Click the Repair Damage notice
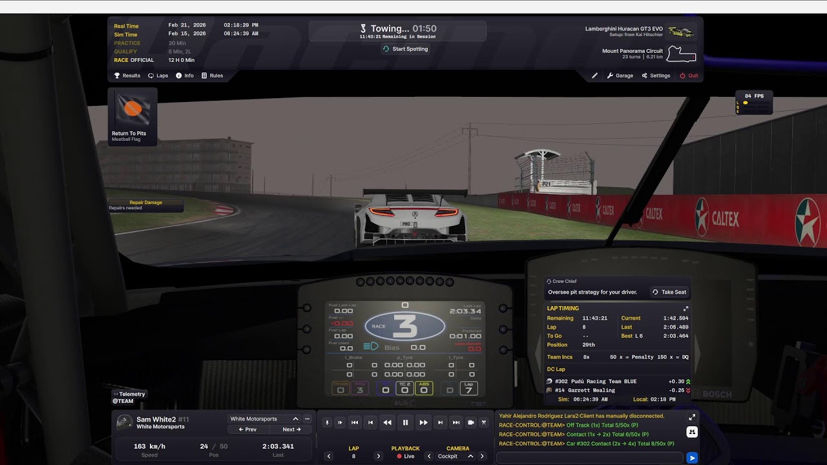 point(145,205)
